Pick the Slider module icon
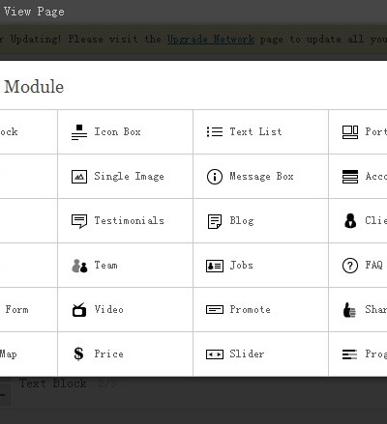387x424 pixels. [x=215, y=354]
